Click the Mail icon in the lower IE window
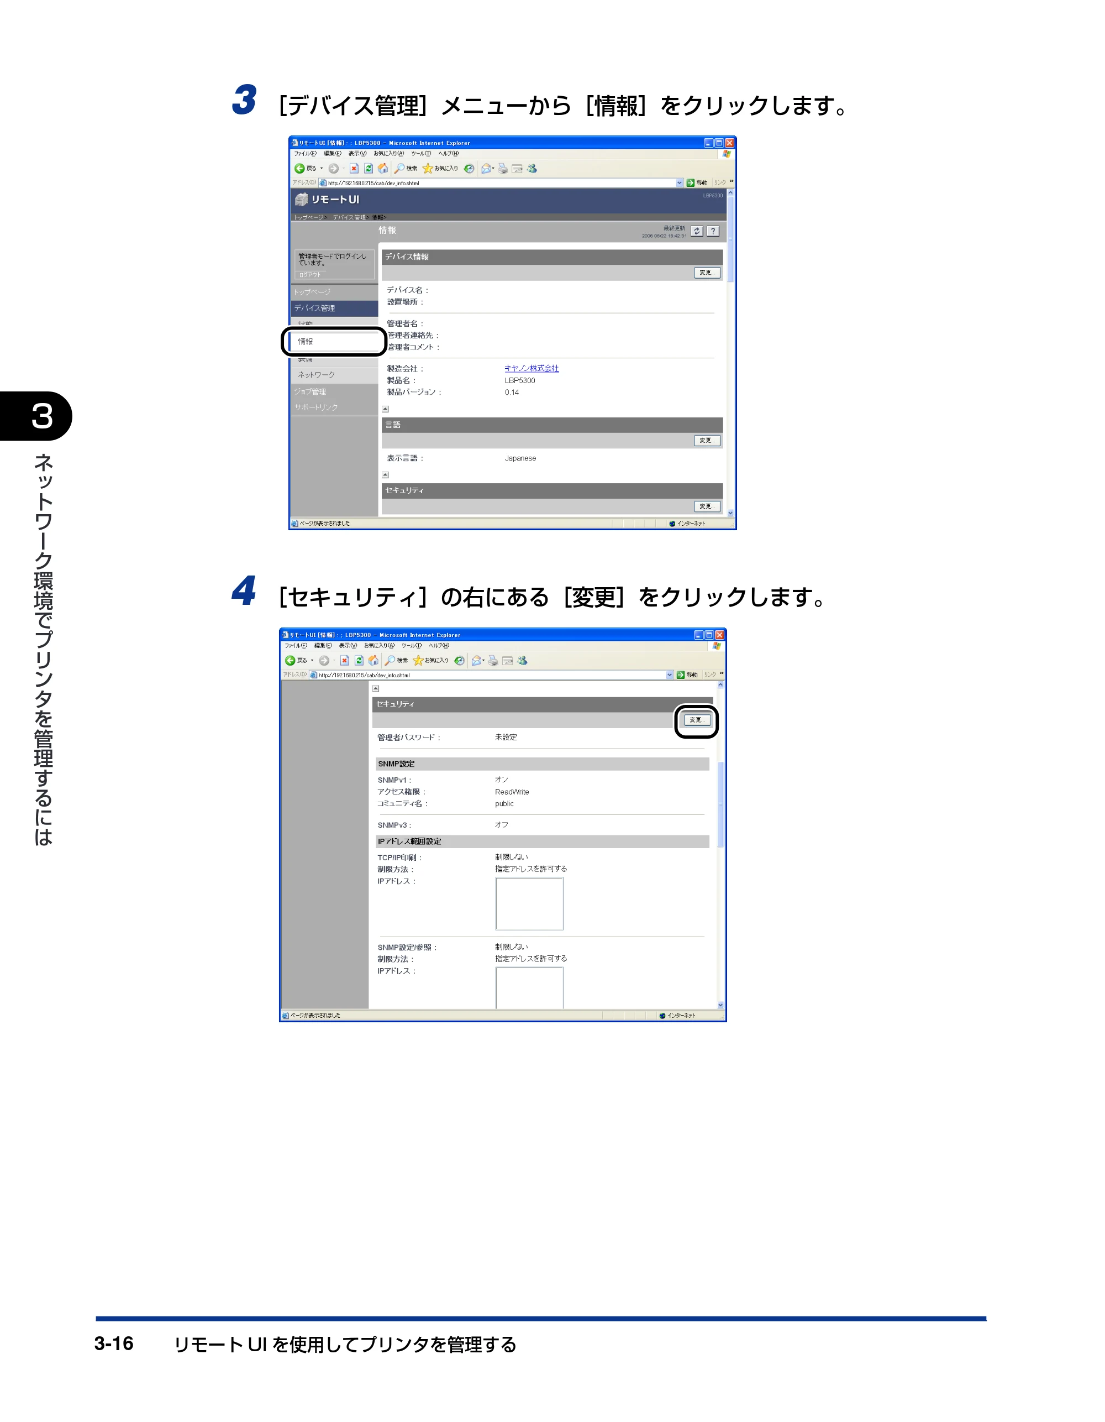 click(x=476, y=660)
